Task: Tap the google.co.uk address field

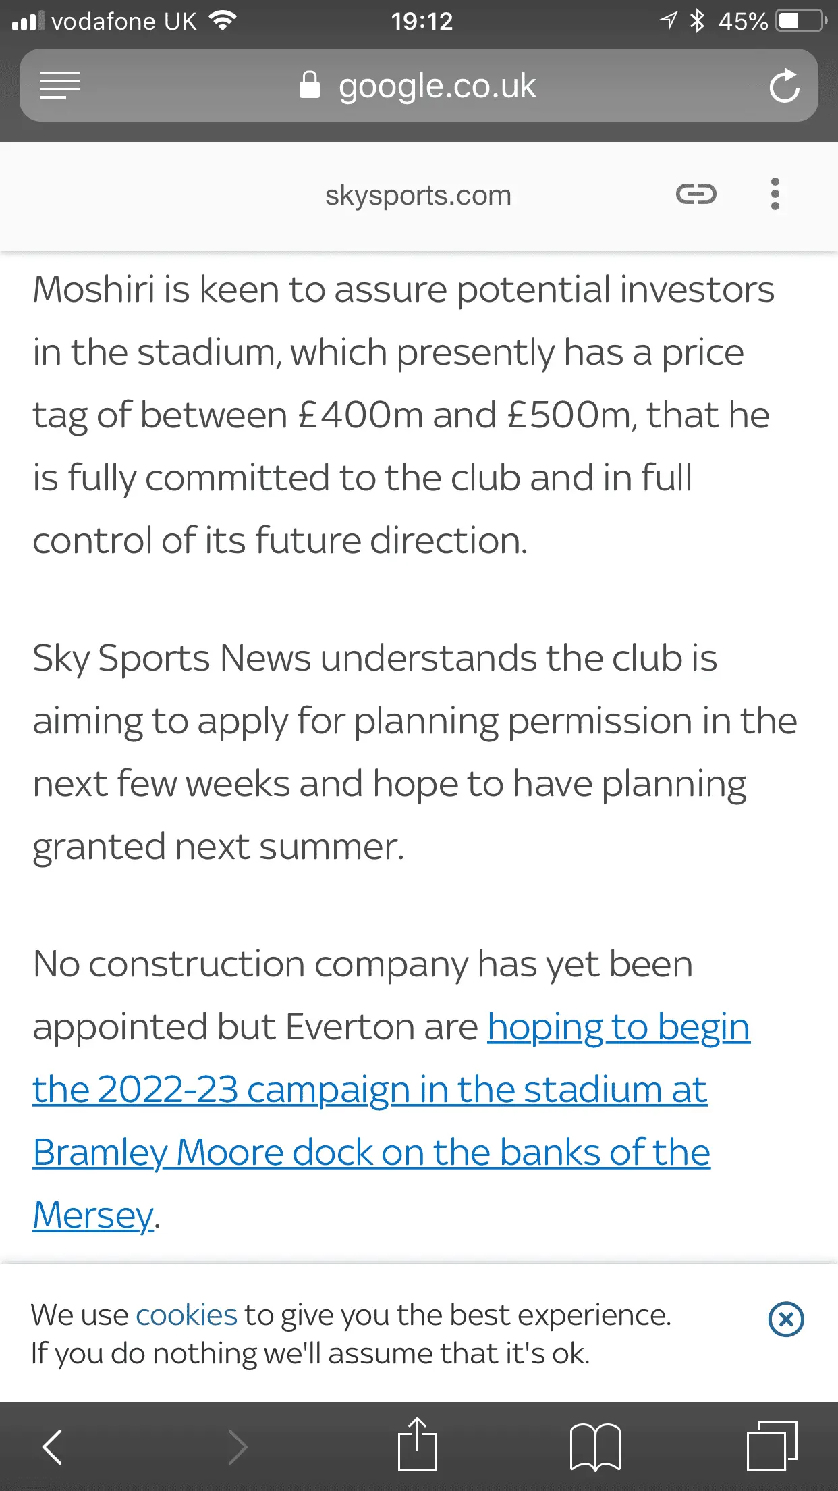Action: [x=437, y=86]
